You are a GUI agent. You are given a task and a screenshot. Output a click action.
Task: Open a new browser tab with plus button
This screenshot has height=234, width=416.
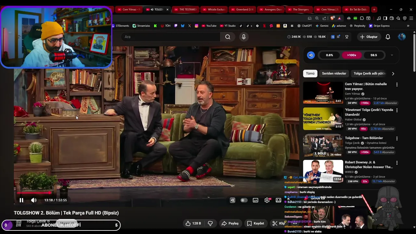(x=374, y=9)
